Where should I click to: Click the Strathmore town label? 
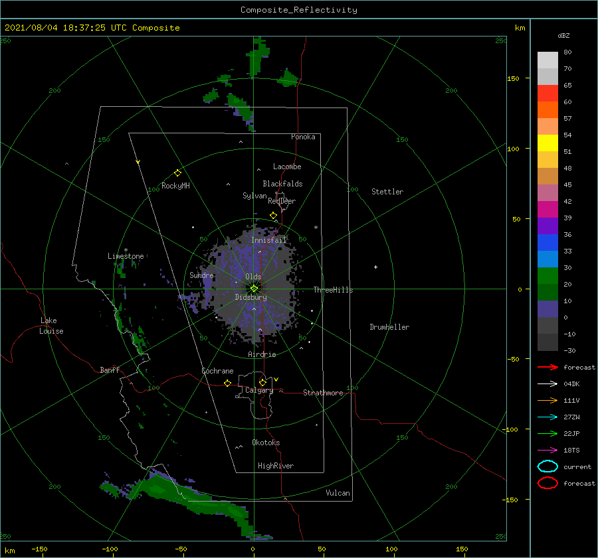click(323, 393)
